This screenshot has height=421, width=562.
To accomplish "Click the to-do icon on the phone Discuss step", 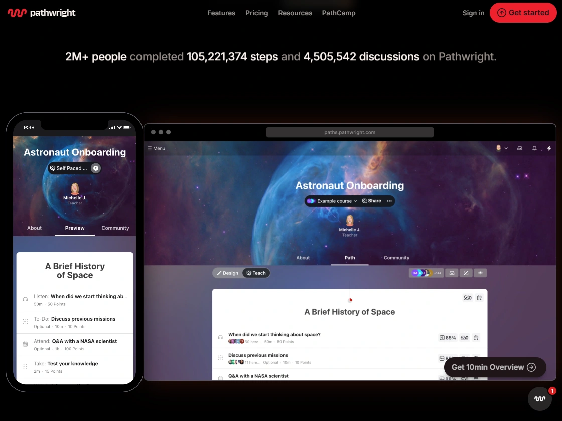I will 25,322.
